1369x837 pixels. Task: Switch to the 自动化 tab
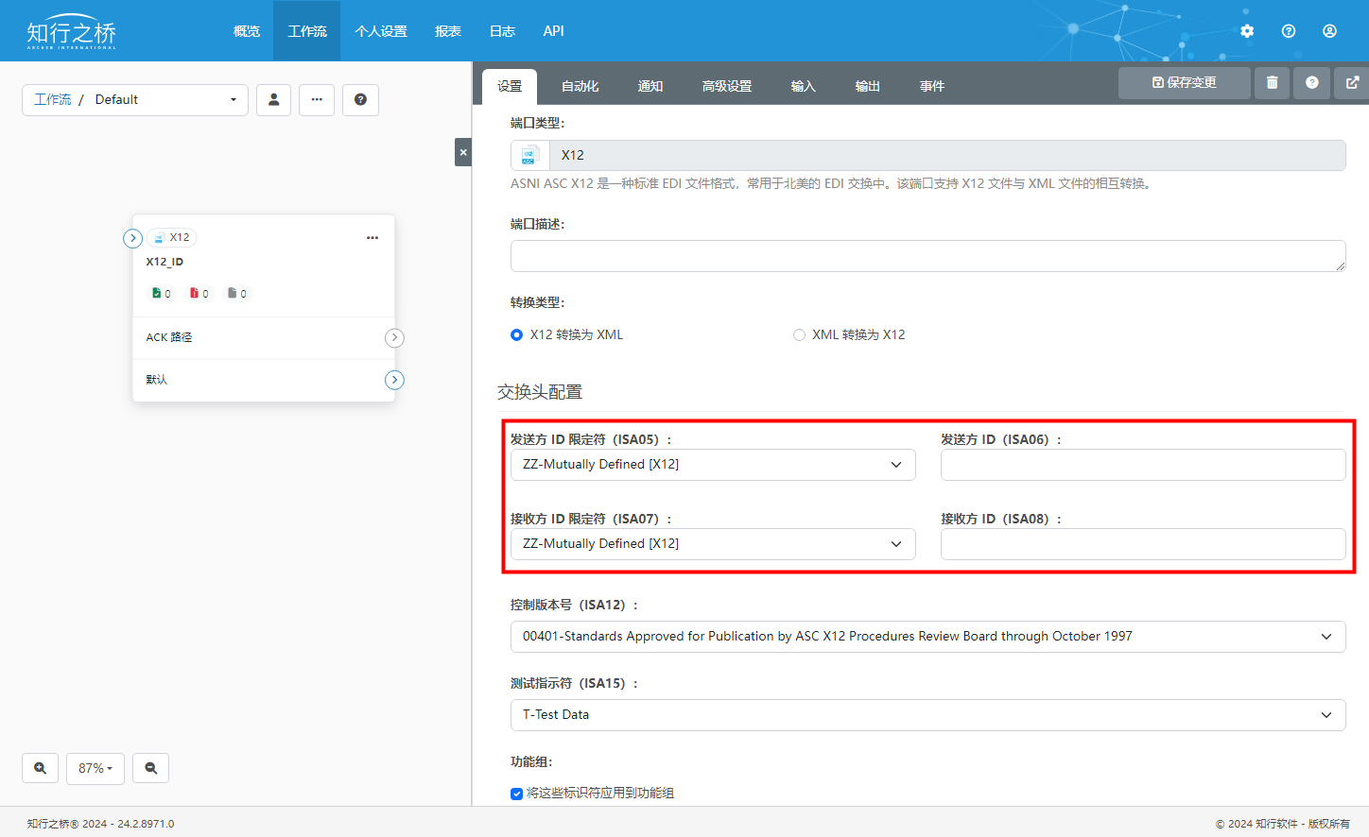pos(580,86)
